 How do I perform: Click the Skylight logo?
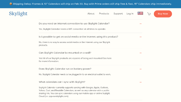pyautogui.click(x=18, y=14)
